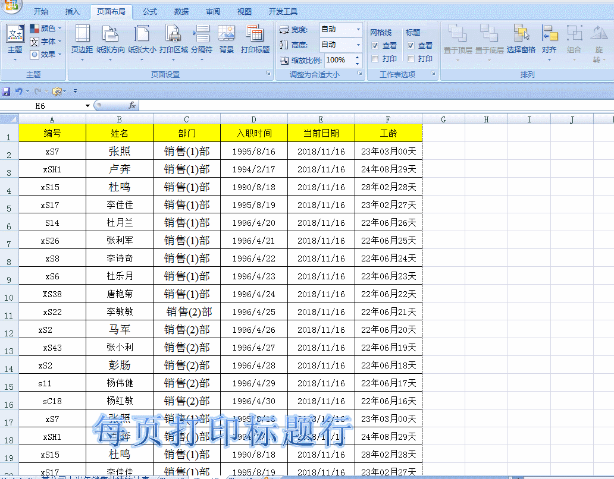
Task: Open the 主题 themes gallery
Action: (15, 42)
